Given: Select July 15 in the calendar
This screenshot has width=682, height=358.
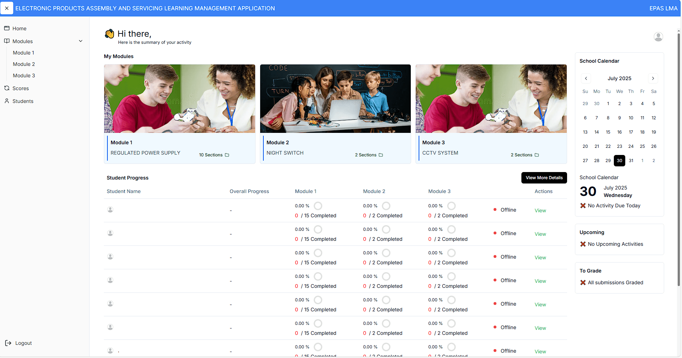Looking at the screenshot, I should (x=608, y=132).
